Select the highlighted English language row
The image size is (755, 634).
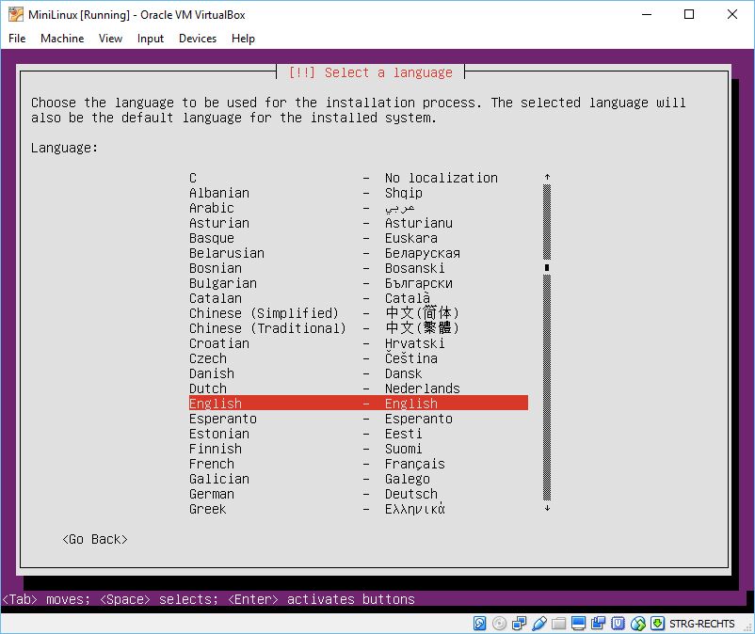pos(358,404)
